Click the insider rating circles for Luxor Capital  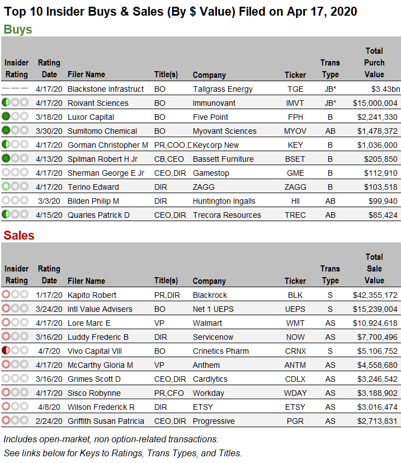[x=16, y=117]
